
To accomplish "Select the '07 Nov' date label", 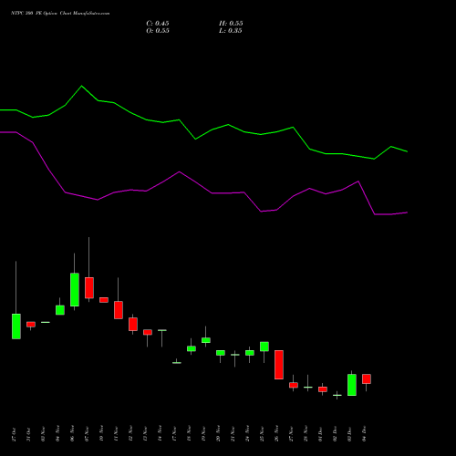I will click(x=87, y=433).
